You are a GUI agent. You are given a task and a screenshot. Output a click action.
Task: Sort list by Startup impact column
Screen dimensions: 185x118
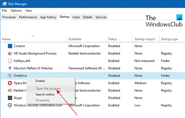(145, 39)
